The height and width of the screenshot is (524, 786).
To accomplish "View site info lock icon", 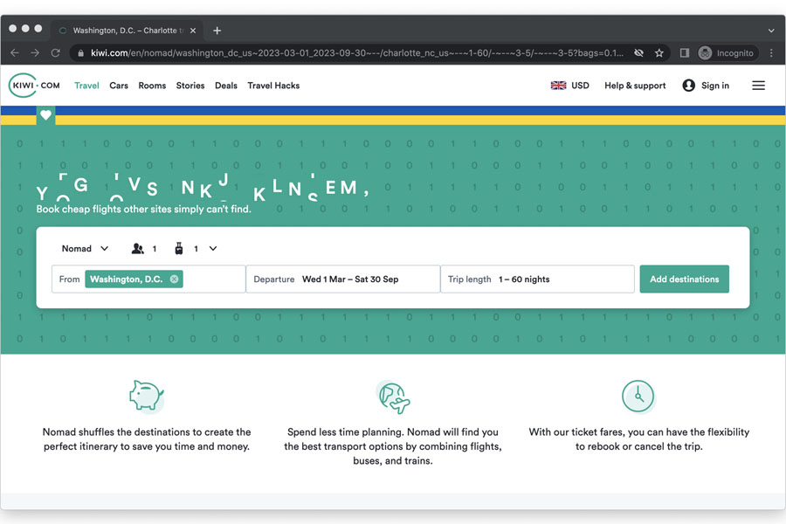I will 80,52.
